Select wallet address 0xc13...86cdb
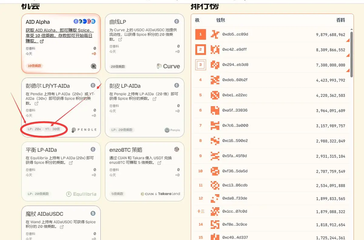Screen dimensions: 364x240 235,185
